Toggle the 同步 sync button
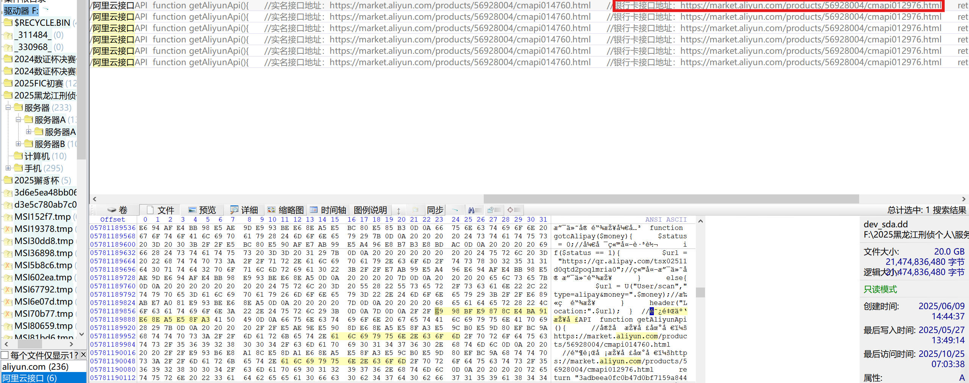This screenshot has height=383, width=969. (x=435, y=210)
